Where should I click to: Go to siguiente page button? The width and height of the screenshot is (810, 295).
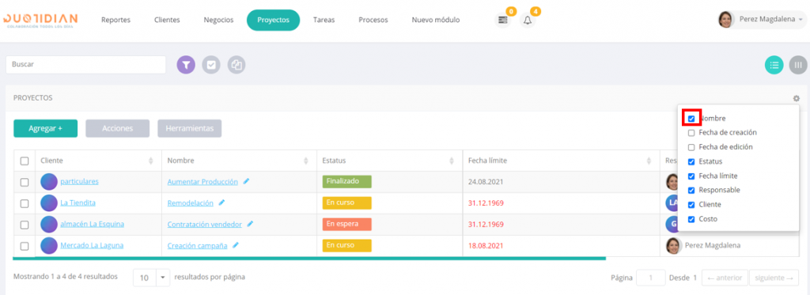tap(774, 278)
